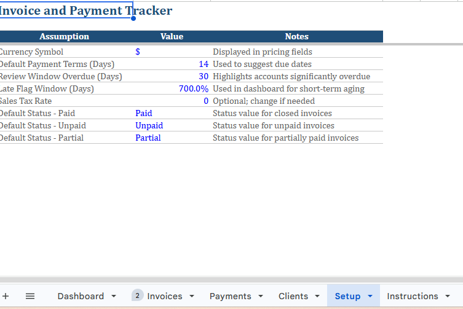463x309 pixels.
Task: Select the Late Flag Window (Days) cell
Action: pyautogui.click(x=66, y=88)
